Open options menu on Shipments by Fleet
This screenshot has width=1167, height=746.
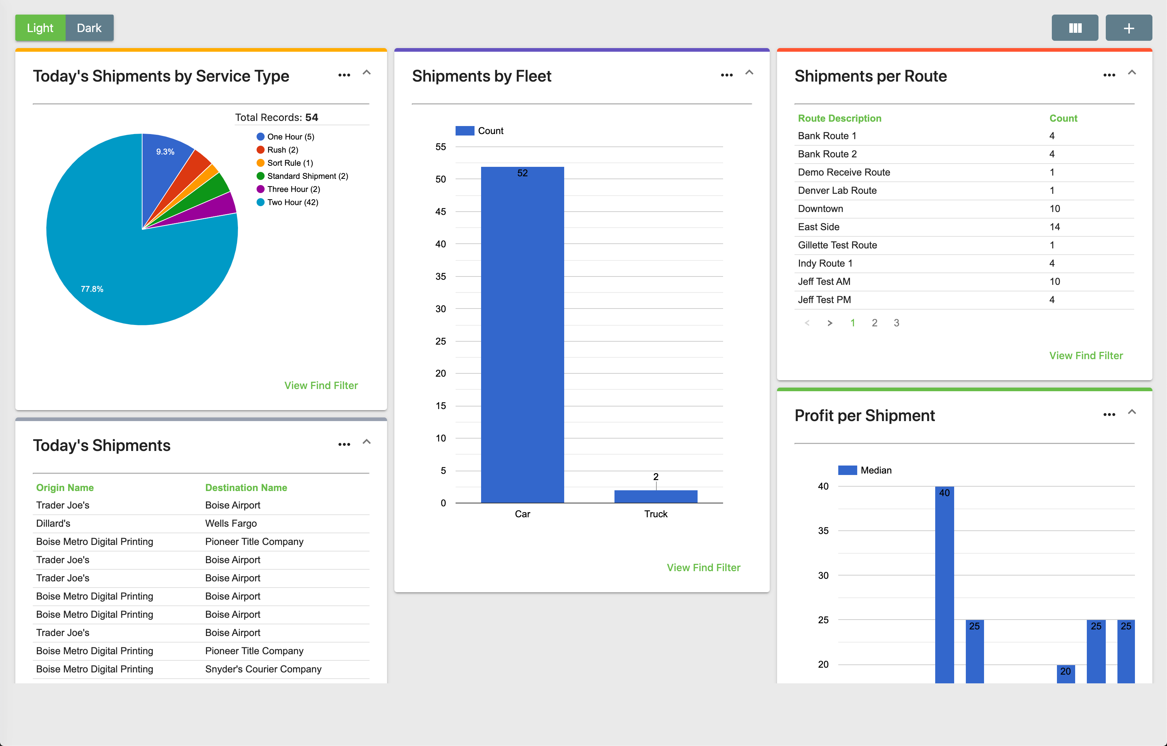[726, 75]
